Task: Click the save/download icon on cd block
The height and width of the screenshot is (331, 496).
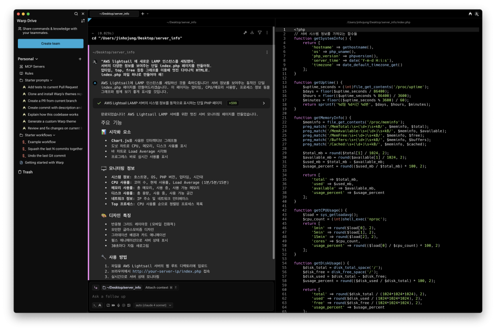Action: click(x=252, y=32)
